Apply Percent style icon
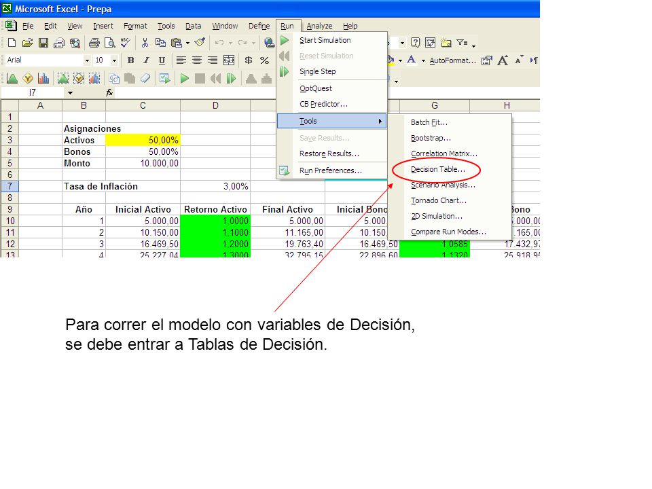 click(264, 60)
